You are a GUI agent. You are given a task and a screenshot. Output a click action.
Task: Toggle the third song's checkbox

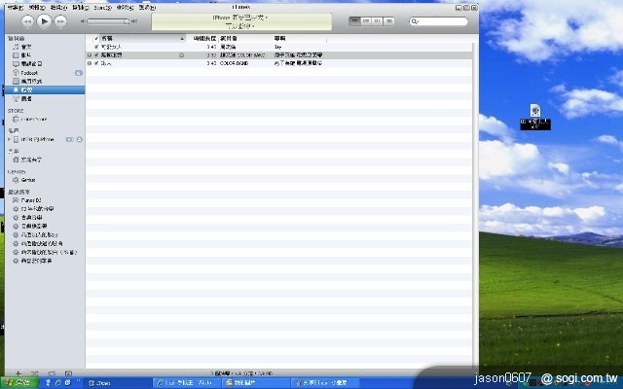[x=95, y=63]
